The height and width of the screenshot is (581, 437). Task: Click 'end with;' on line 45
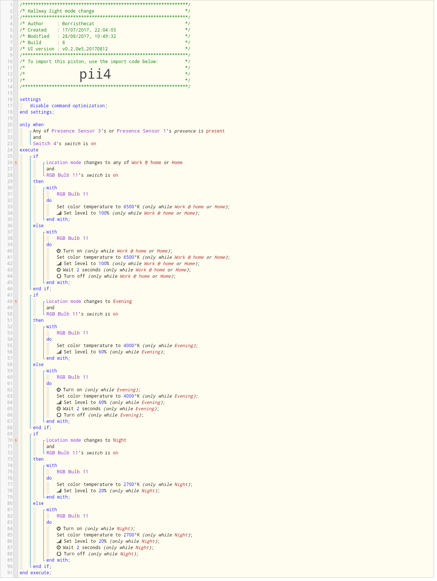click(x=58, y=283)
